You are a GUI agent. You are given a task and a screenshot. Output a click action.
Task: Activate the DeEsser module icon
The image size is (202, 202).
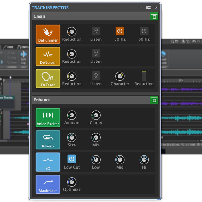click(48, 79)
